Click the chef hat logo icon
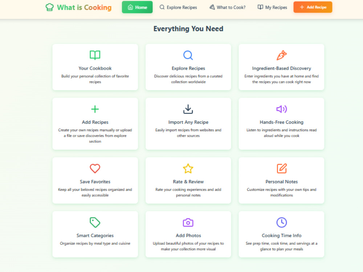The width and height of the screenshot is (363, 272). 49,7
